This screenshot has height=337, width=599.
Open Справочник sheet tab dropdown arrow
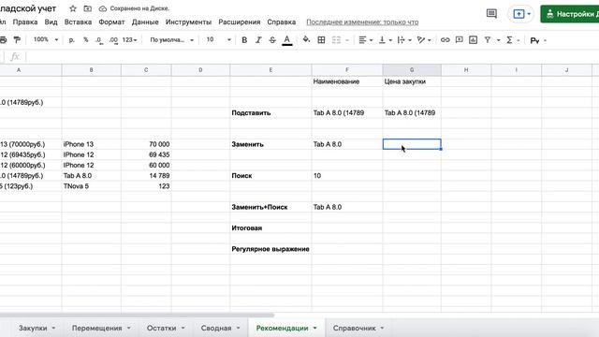pyautogui.click(x=382, y=328)
